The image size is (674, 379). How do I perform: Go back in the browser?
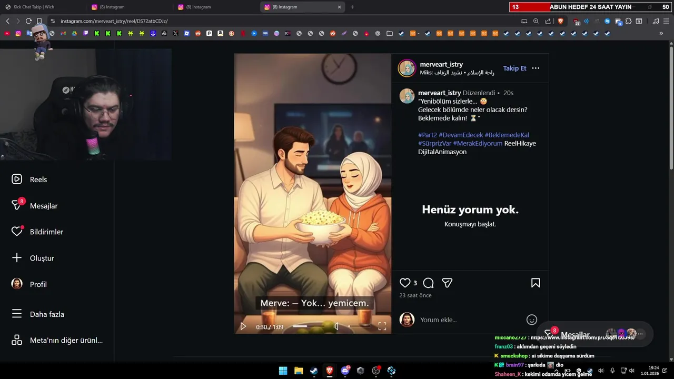pyautogui.click(x=7, y=21)
